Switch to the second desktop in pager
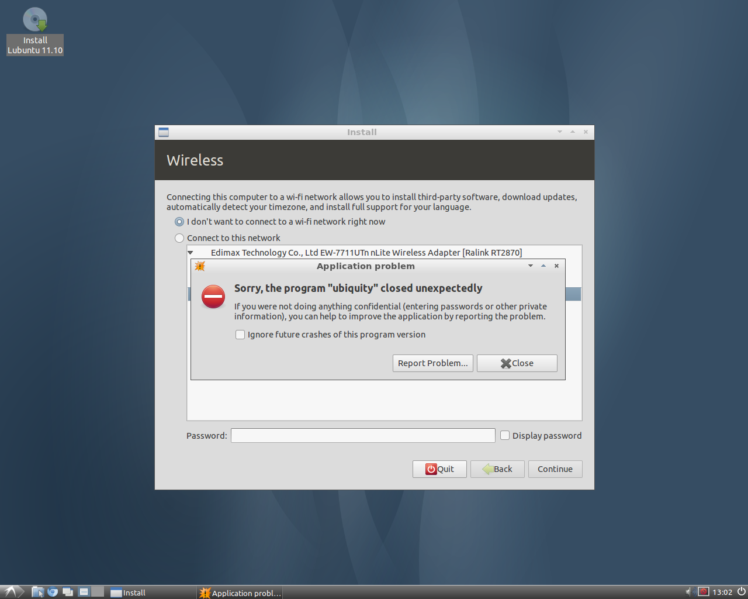The height and width of the screenshot is (599, 748). (98, 592)
